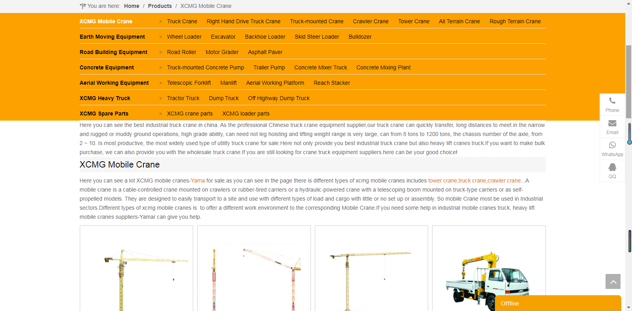Open the white truck-mounted crane thumbnail
632x311 pixels.
(489, 268)
